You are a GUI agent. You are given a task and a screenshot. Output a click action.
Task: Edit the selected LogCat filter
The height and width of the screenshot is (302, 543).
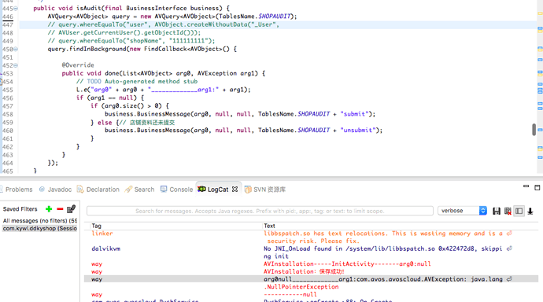pyautogui.click(x=71, y=209)
